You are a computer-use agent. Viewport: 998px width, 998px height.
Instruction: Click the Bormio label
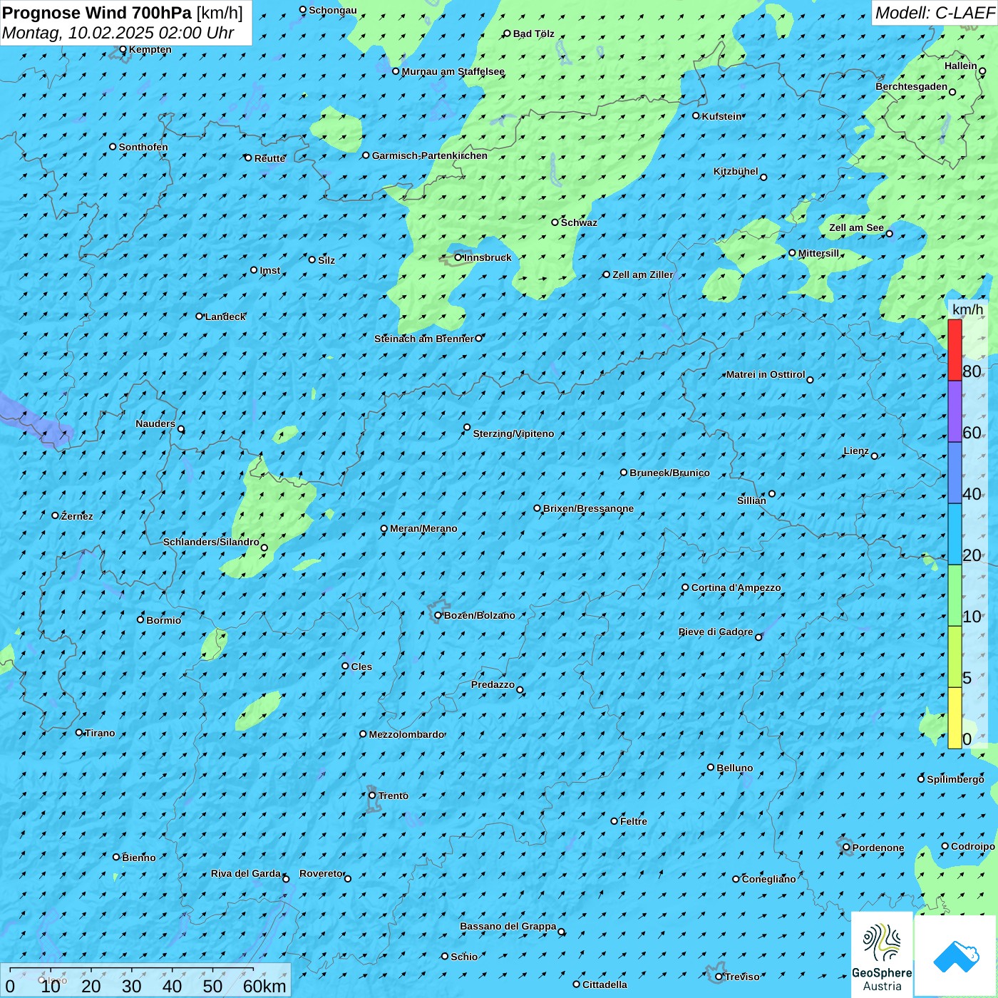point(163,620)
